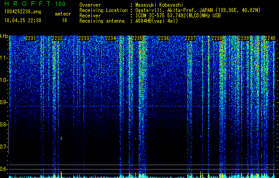Click the 0.9 kHz axis label
This screenshot has height=178, width=279.
coord(4,102)
